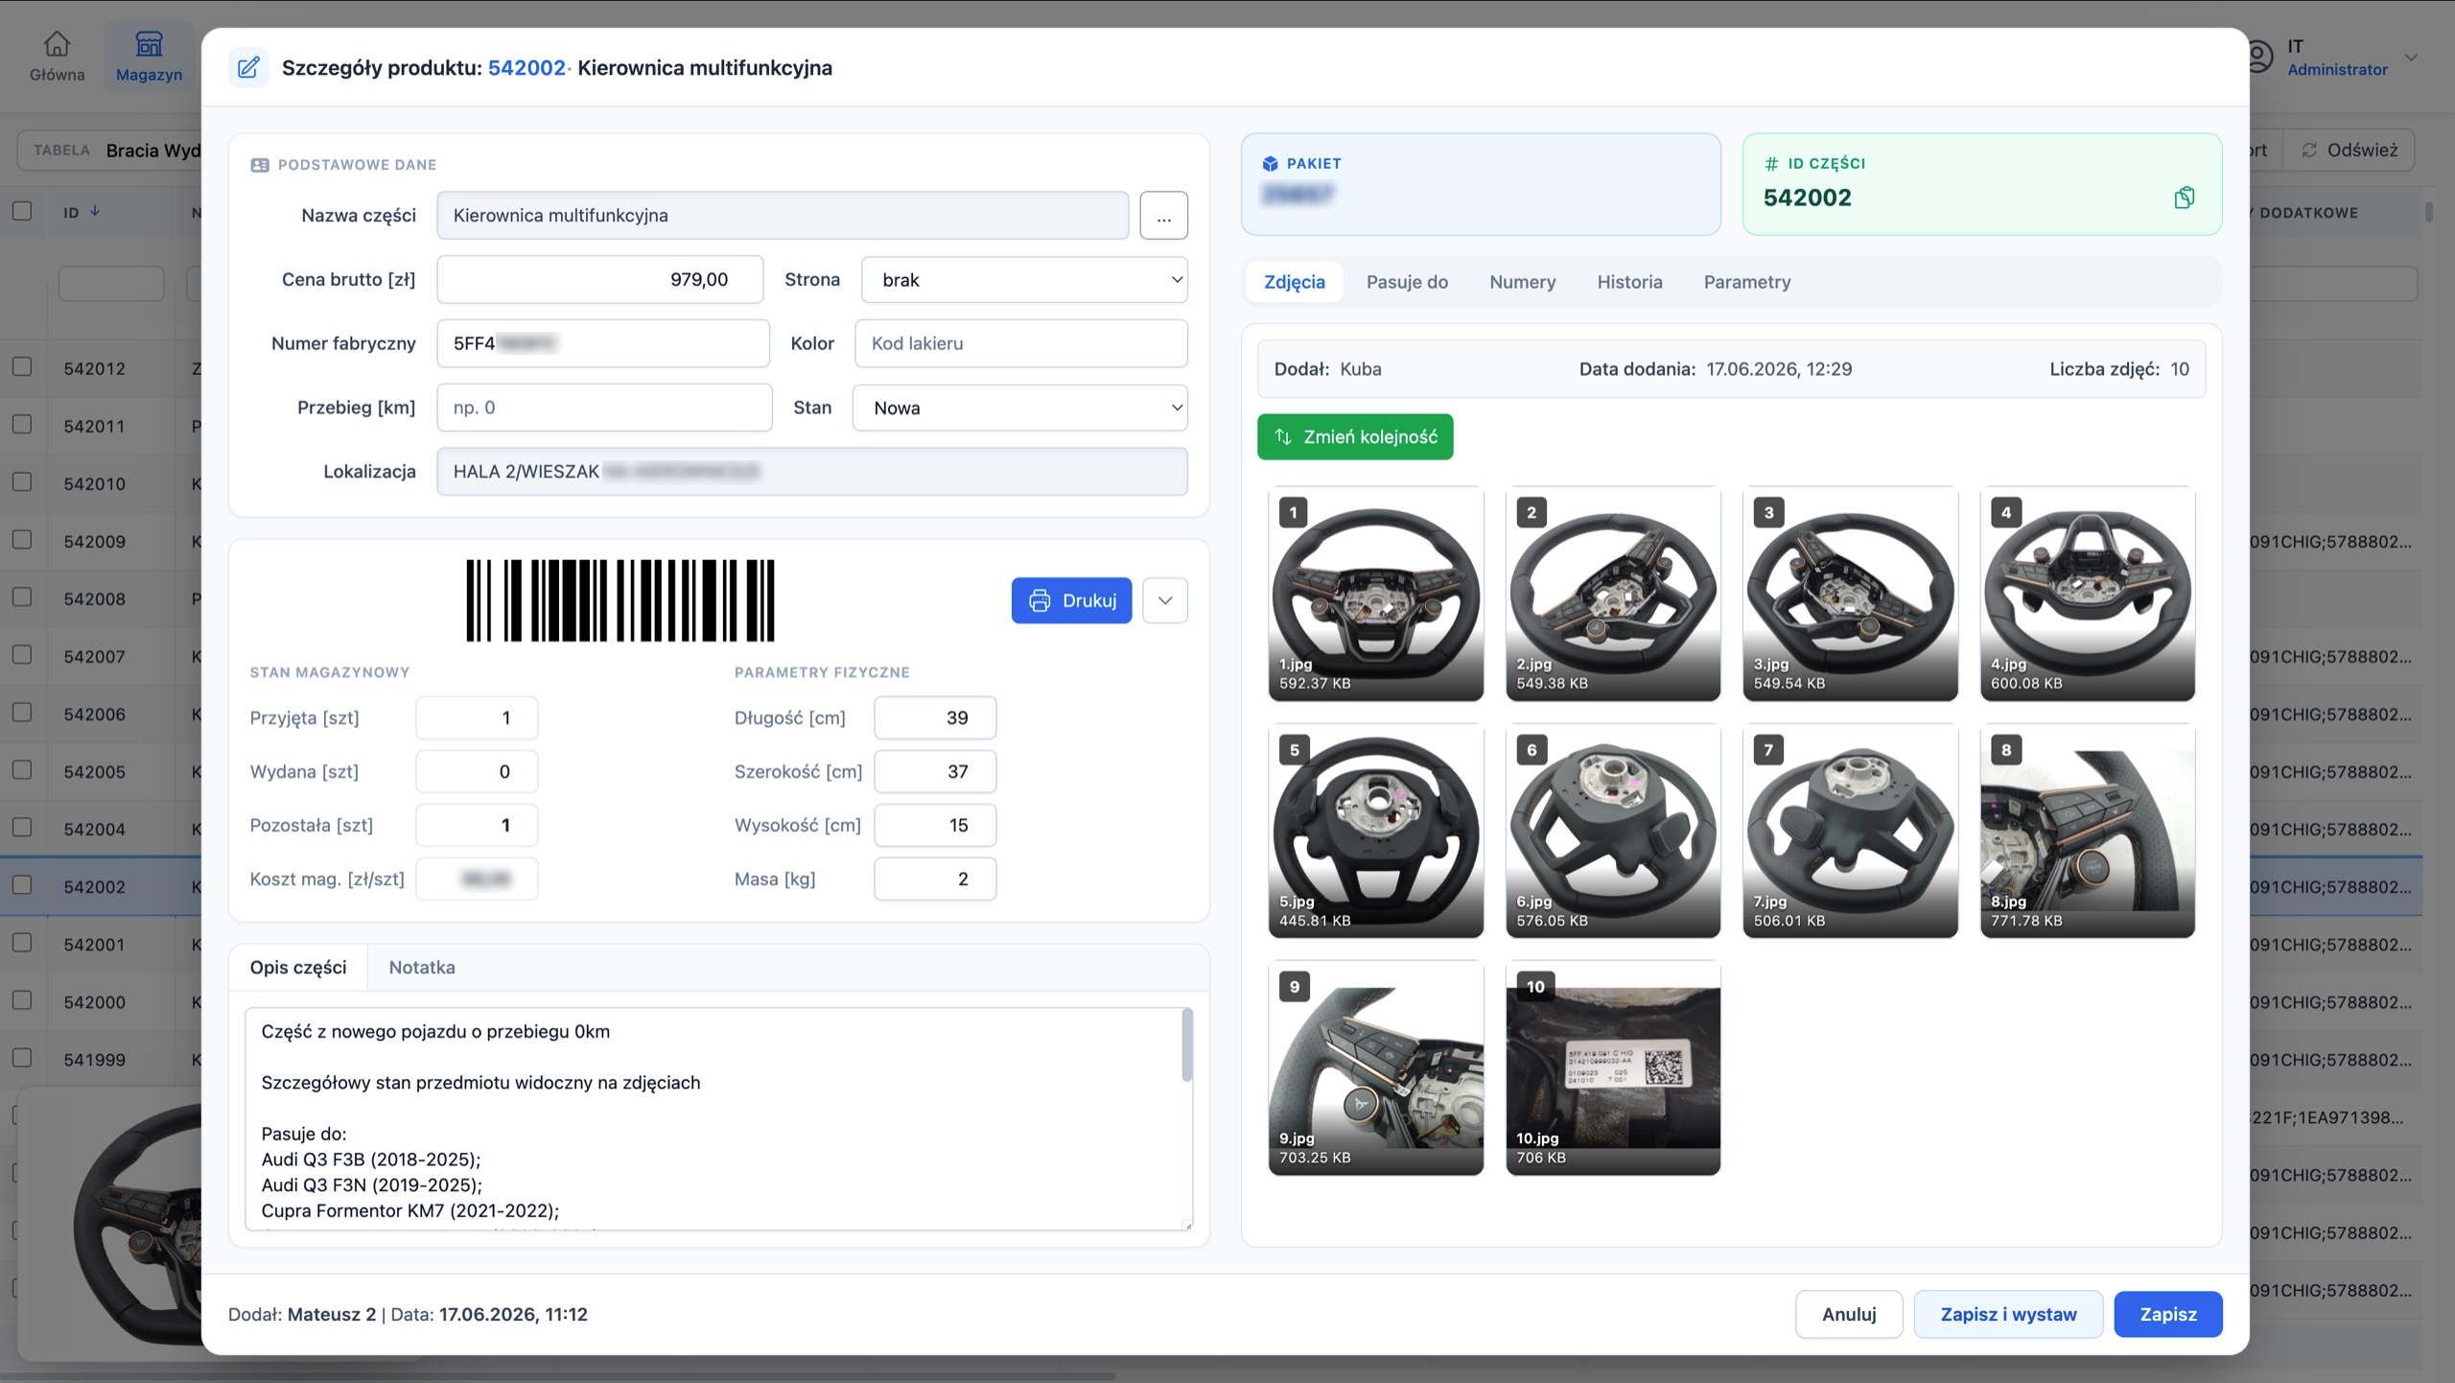
Task: Tick the checkbox for row 542012
Action: [22, 366]
